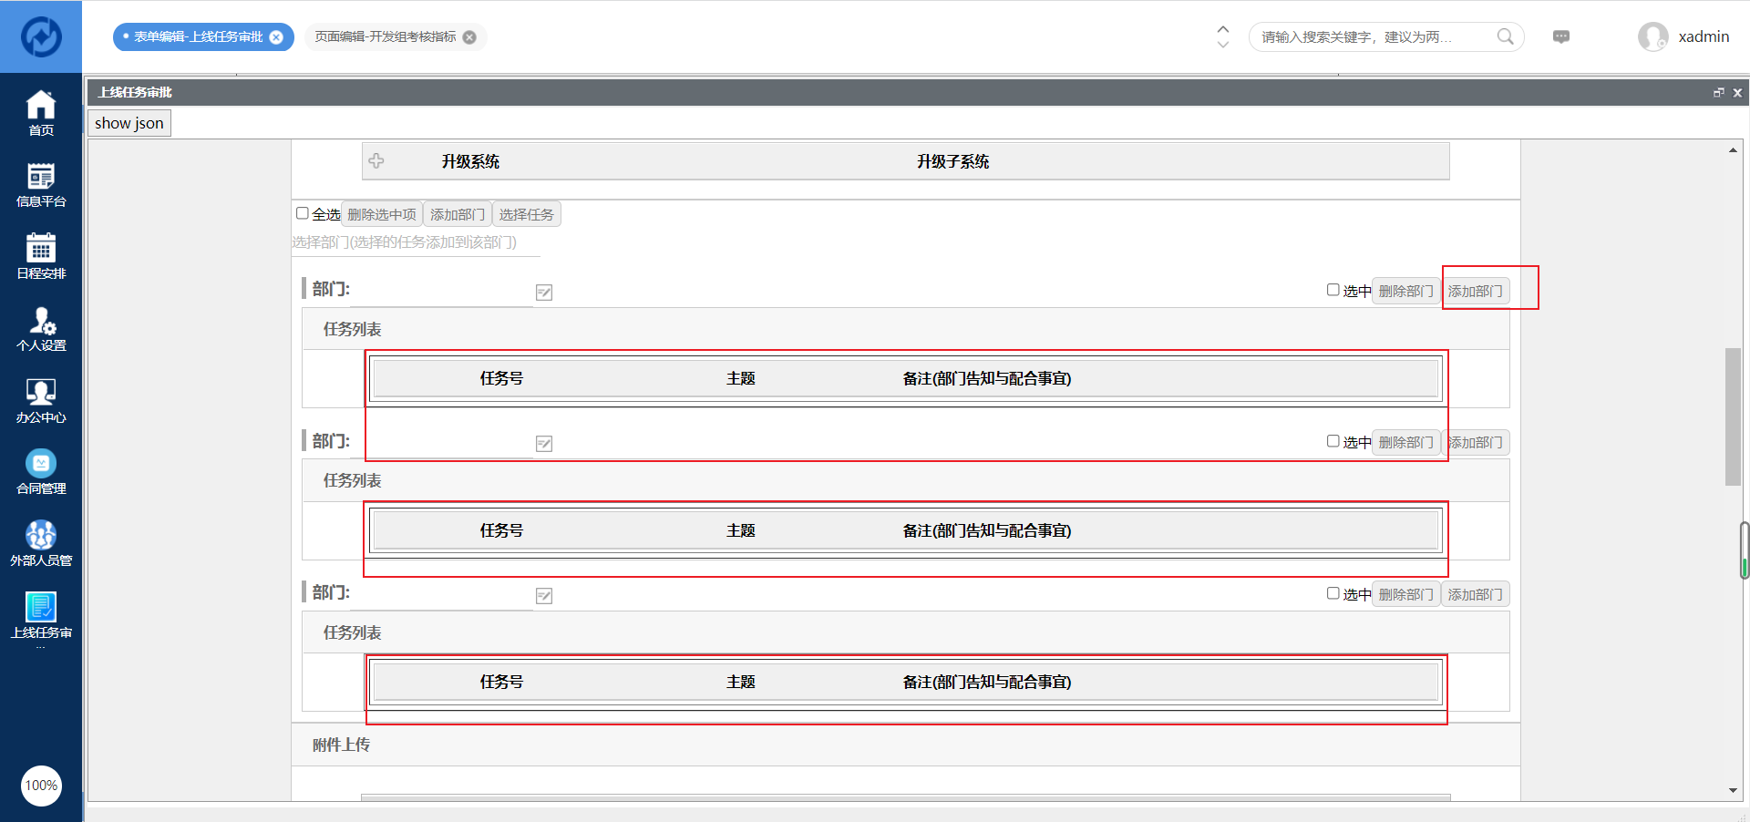Click 添加部门 in the third 部门 section
Viewport: 1750px width, 822px height.
1476,594
